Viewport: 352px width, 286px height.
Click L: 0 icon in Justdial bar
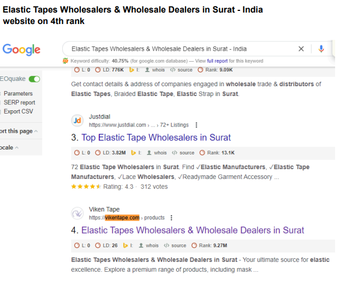[77, 153]
